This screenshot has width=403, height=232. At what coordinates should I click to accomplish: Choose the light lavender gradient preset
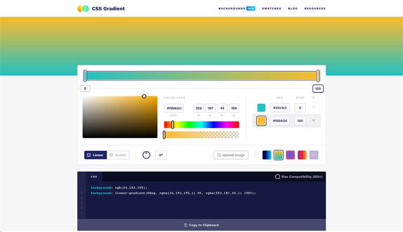[314, 155]
